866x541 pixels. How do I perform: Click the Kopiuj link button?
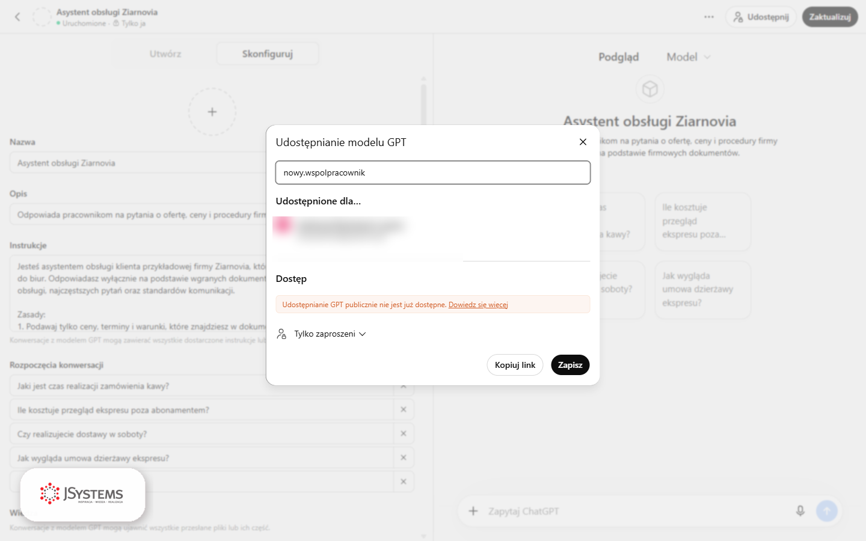pyautogui.click(x=515, y=365)
